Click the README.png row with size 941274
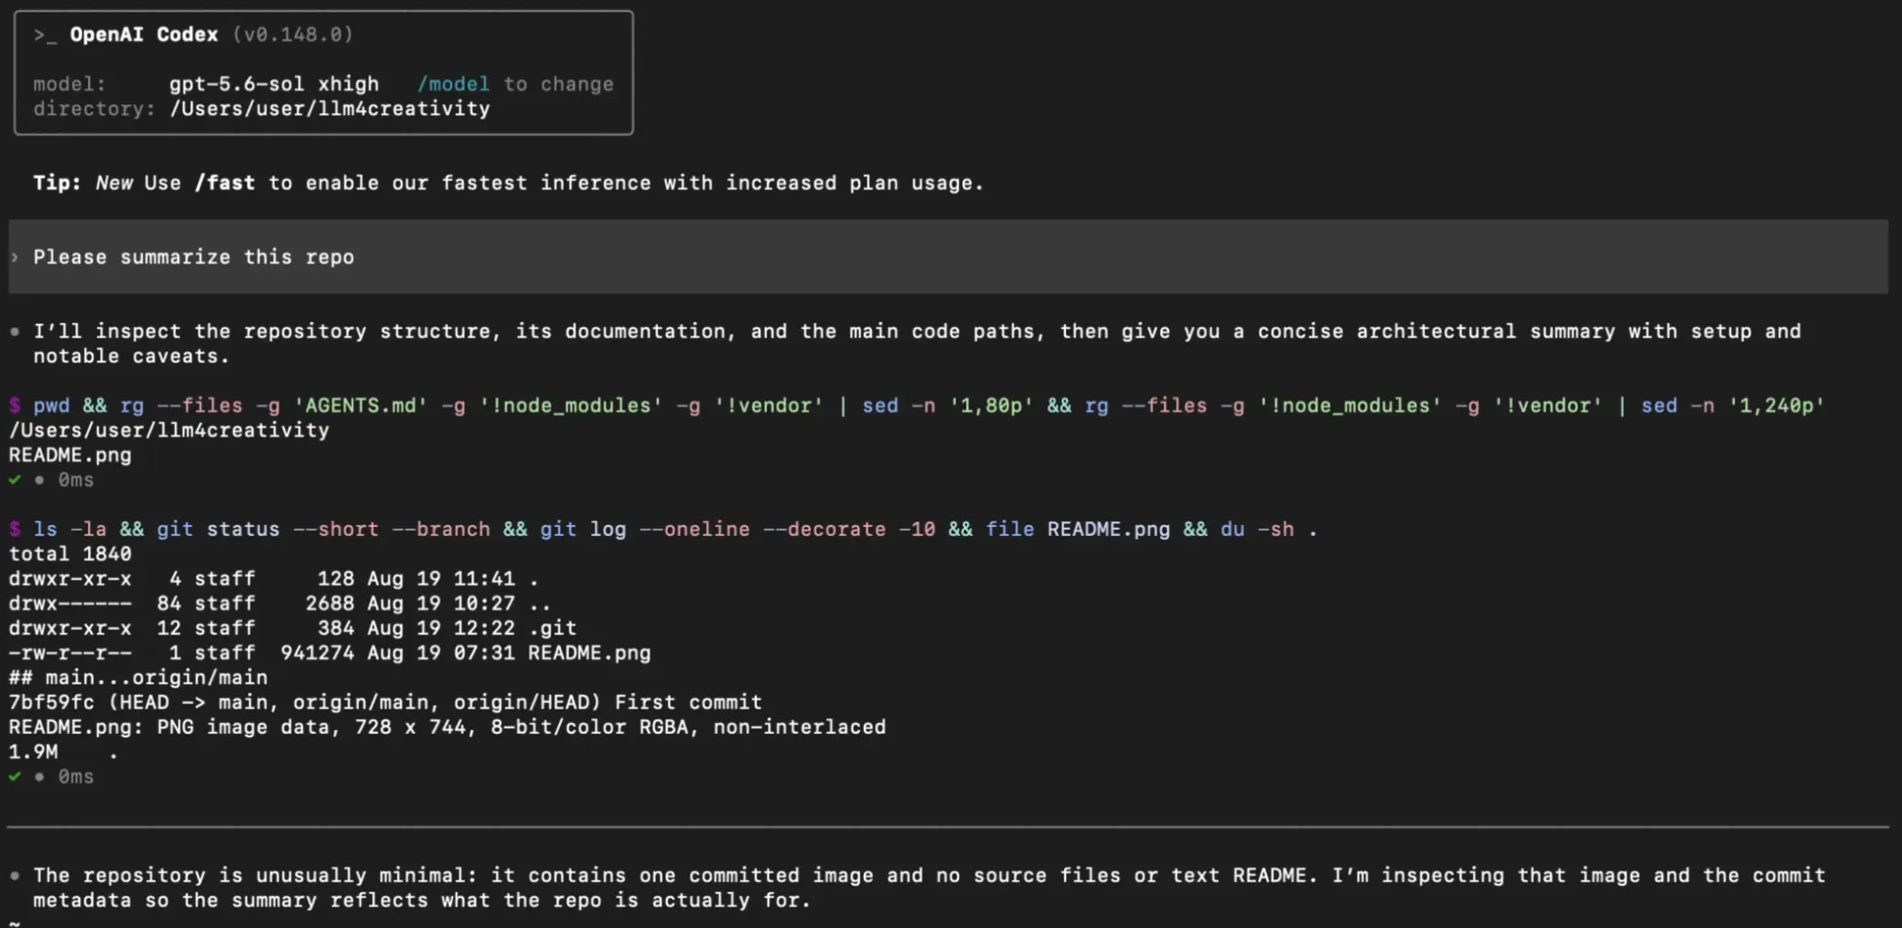The height and width of the screenshot is (928, 1902). tap(330, 653)
